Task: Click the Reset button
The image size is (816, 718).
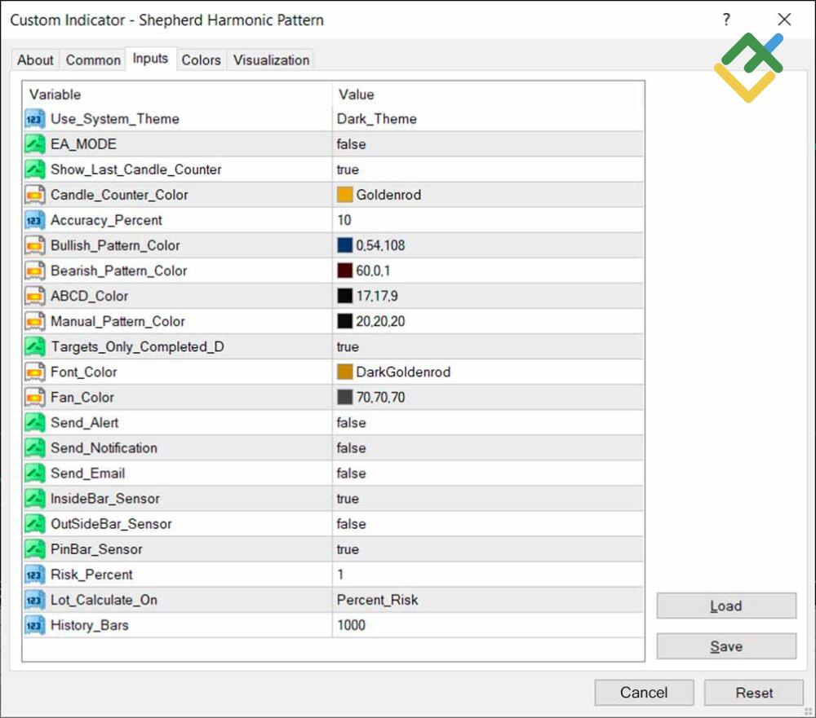Action: click(753, 693)
